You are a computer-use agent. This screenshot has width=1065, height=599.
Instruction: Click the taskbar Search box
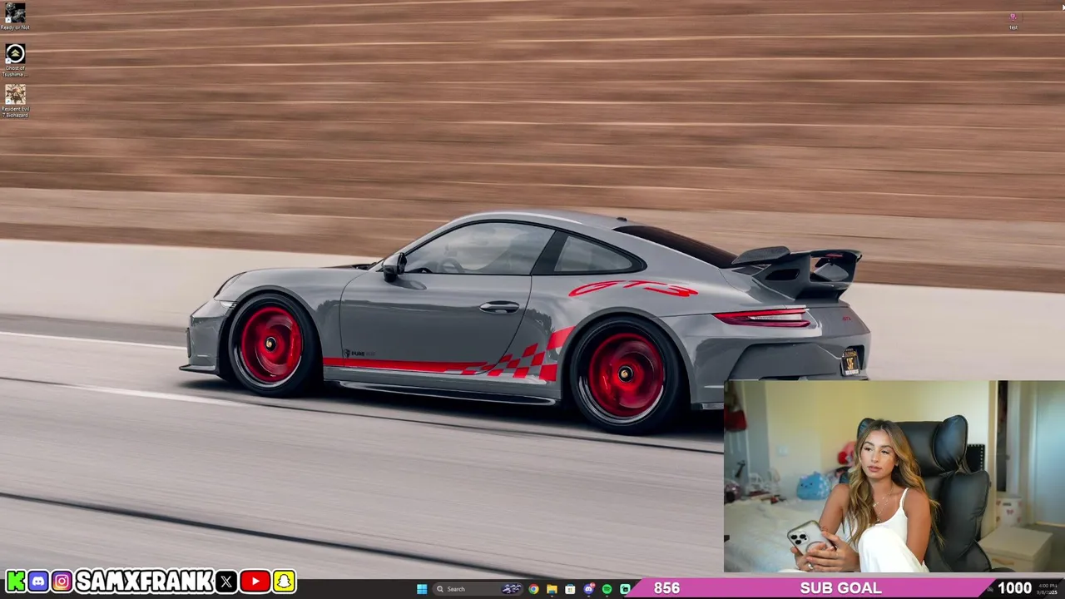point(478,589)
